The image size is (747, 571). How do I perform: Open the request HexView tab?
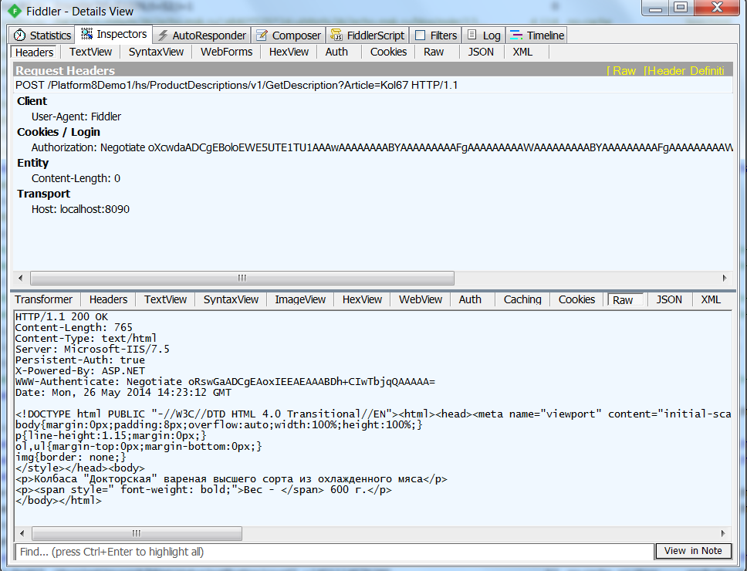click(x=289, y=52)
